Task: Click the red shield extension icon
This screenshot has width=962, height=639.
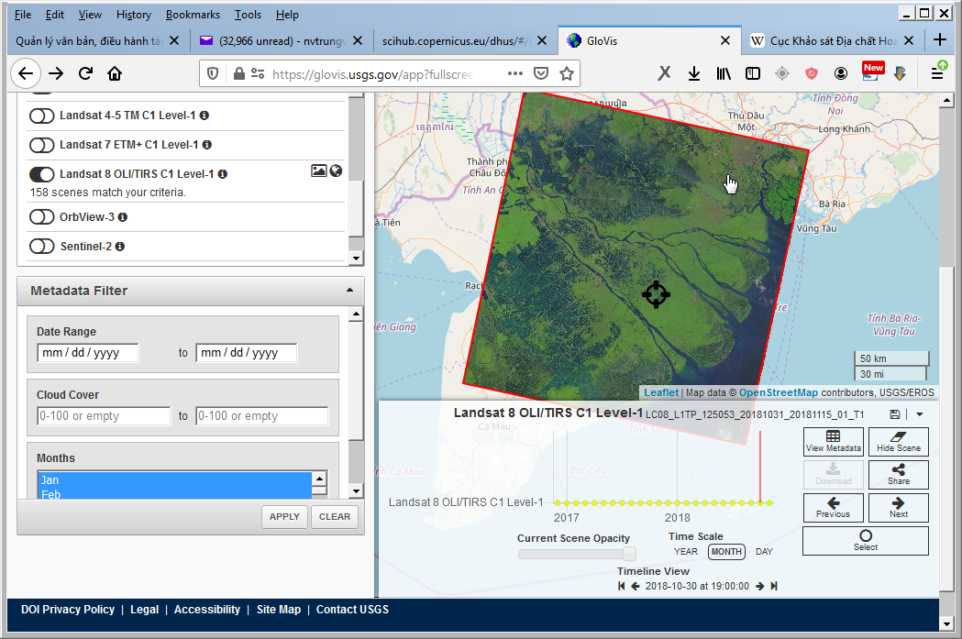Action: (811, 74)
